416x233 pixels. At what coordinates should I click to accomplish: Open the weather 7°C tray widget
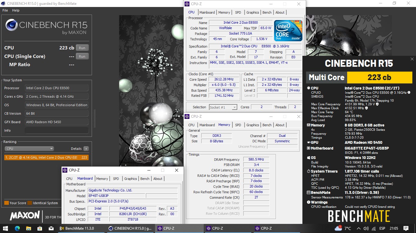[x=343, y=228]
